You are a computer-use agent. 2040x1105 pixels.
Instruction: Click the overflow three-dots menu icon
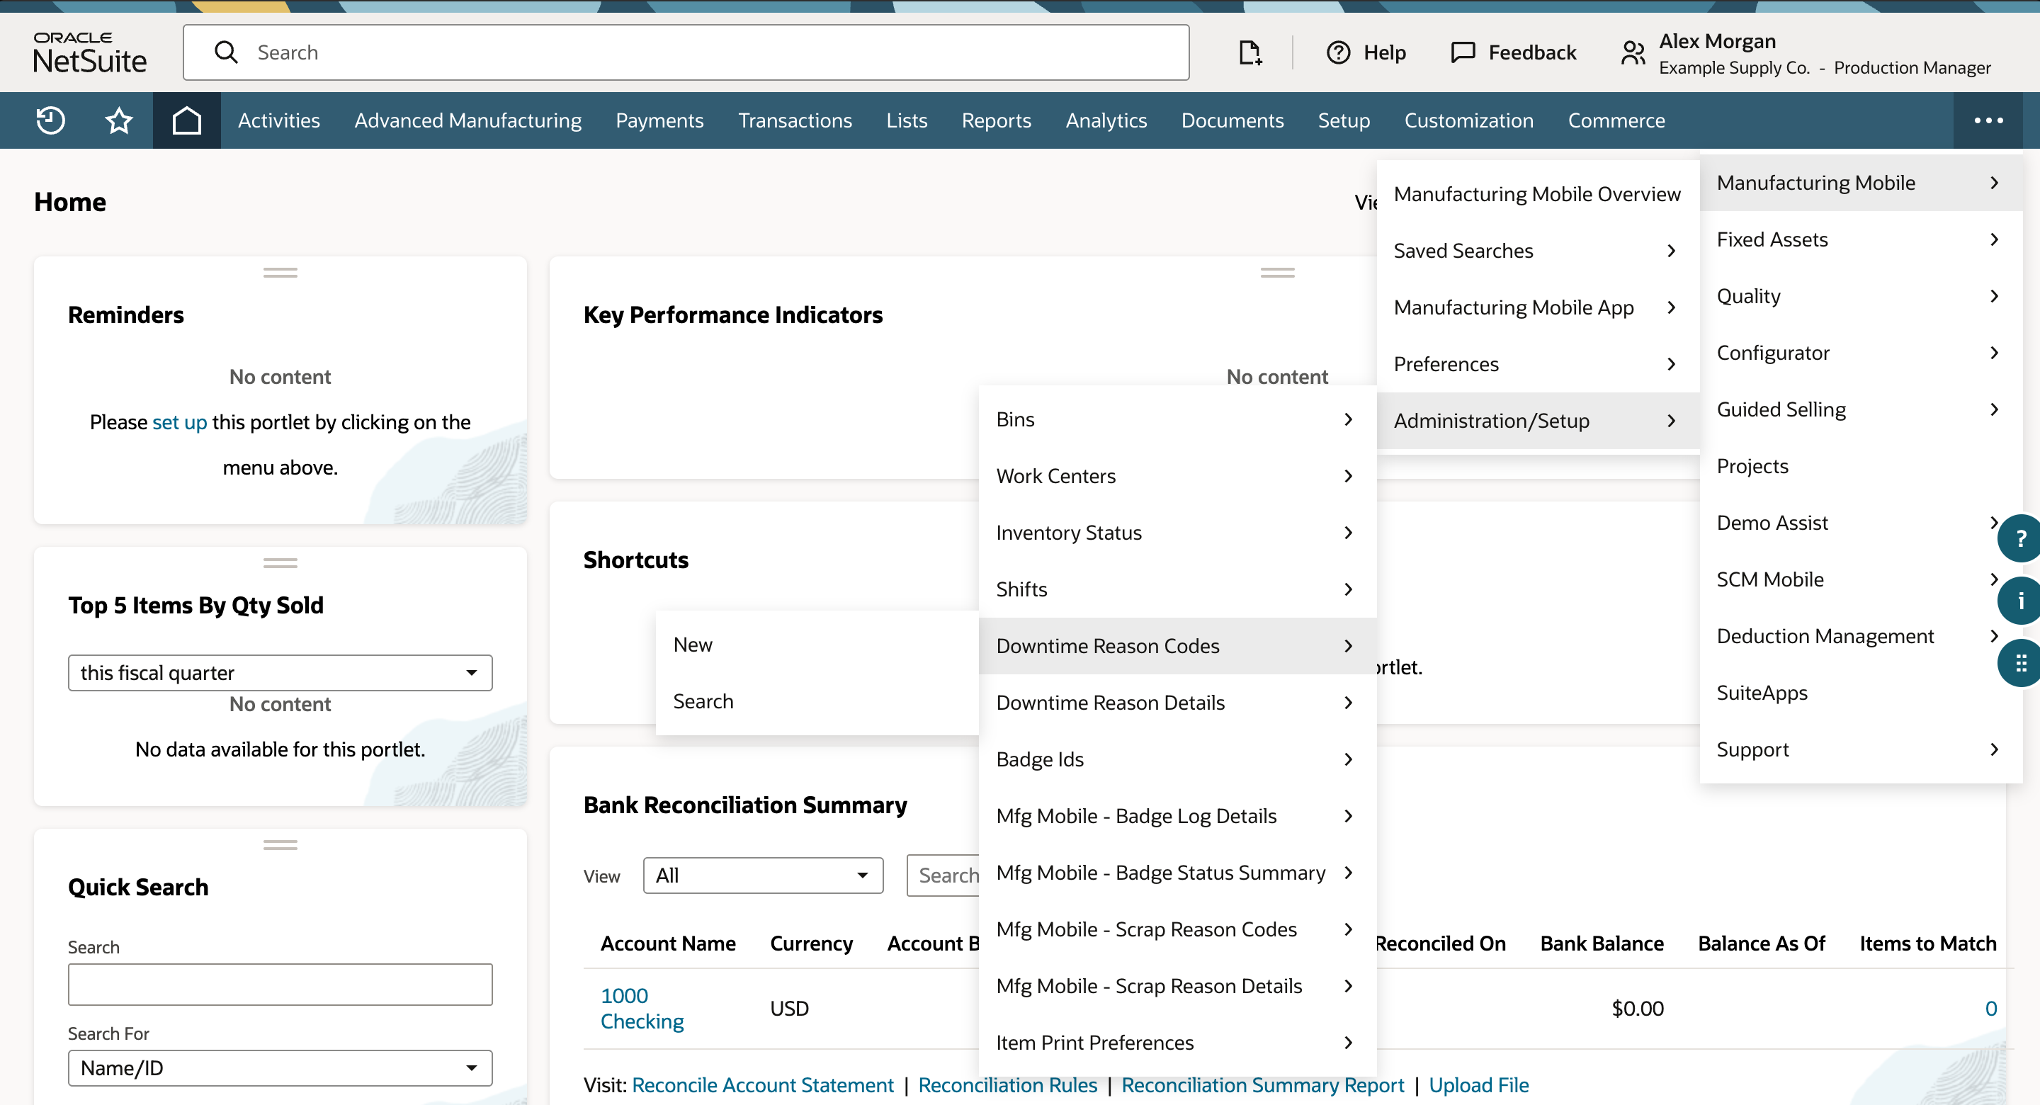tap(1988, 120)
